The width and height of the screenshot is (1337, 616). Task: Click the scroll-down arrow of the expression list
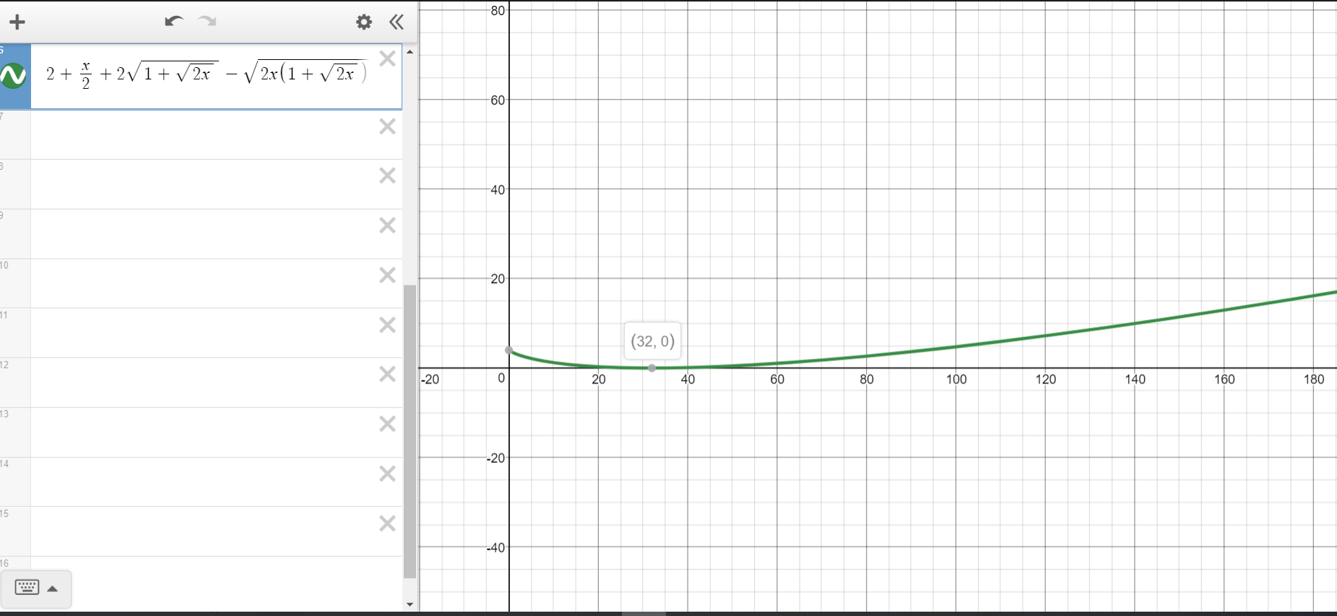410,604
